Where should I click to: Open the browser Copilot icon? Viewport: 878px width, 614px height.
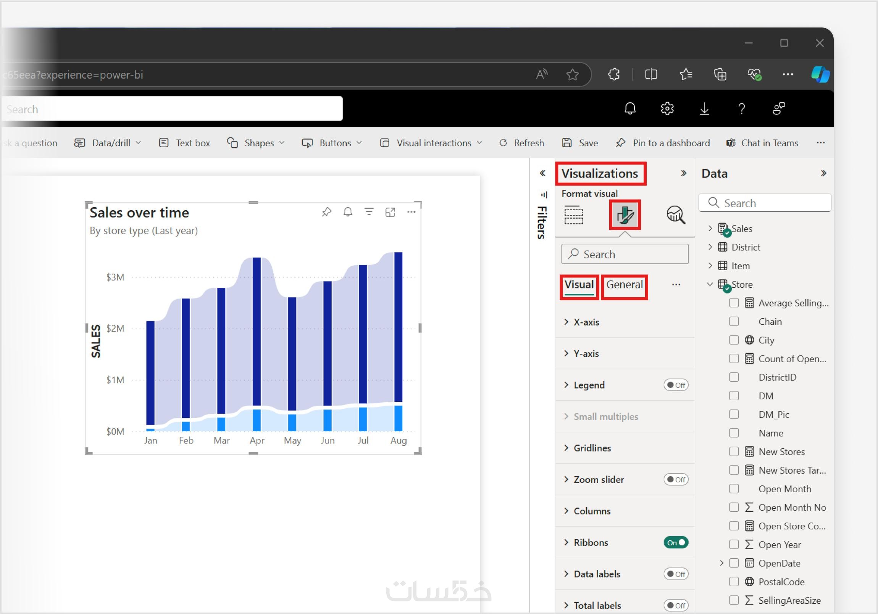point(820,74)
